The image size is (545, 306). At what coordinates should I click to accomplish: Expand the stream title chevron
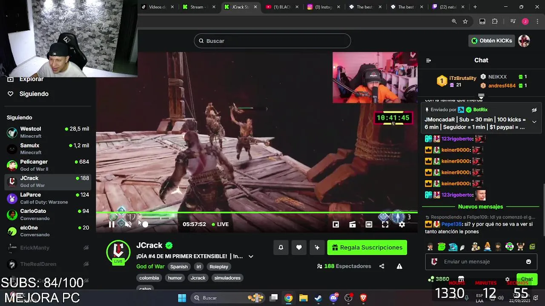tap(251, 256)
